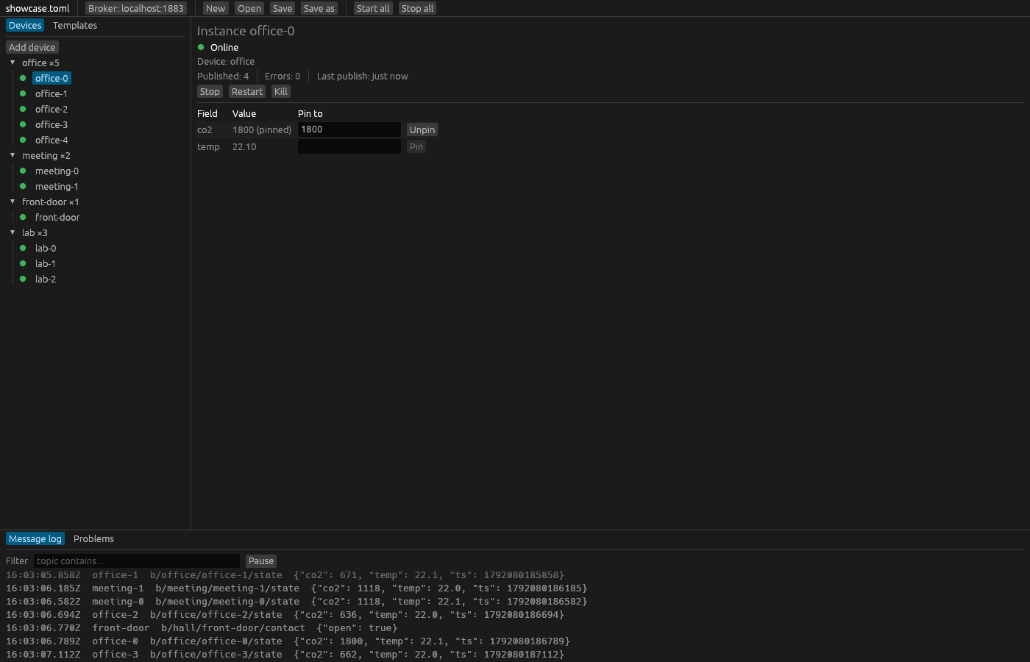
Task: Focus the temp pin-to input
Action: (x=349, y=146)
